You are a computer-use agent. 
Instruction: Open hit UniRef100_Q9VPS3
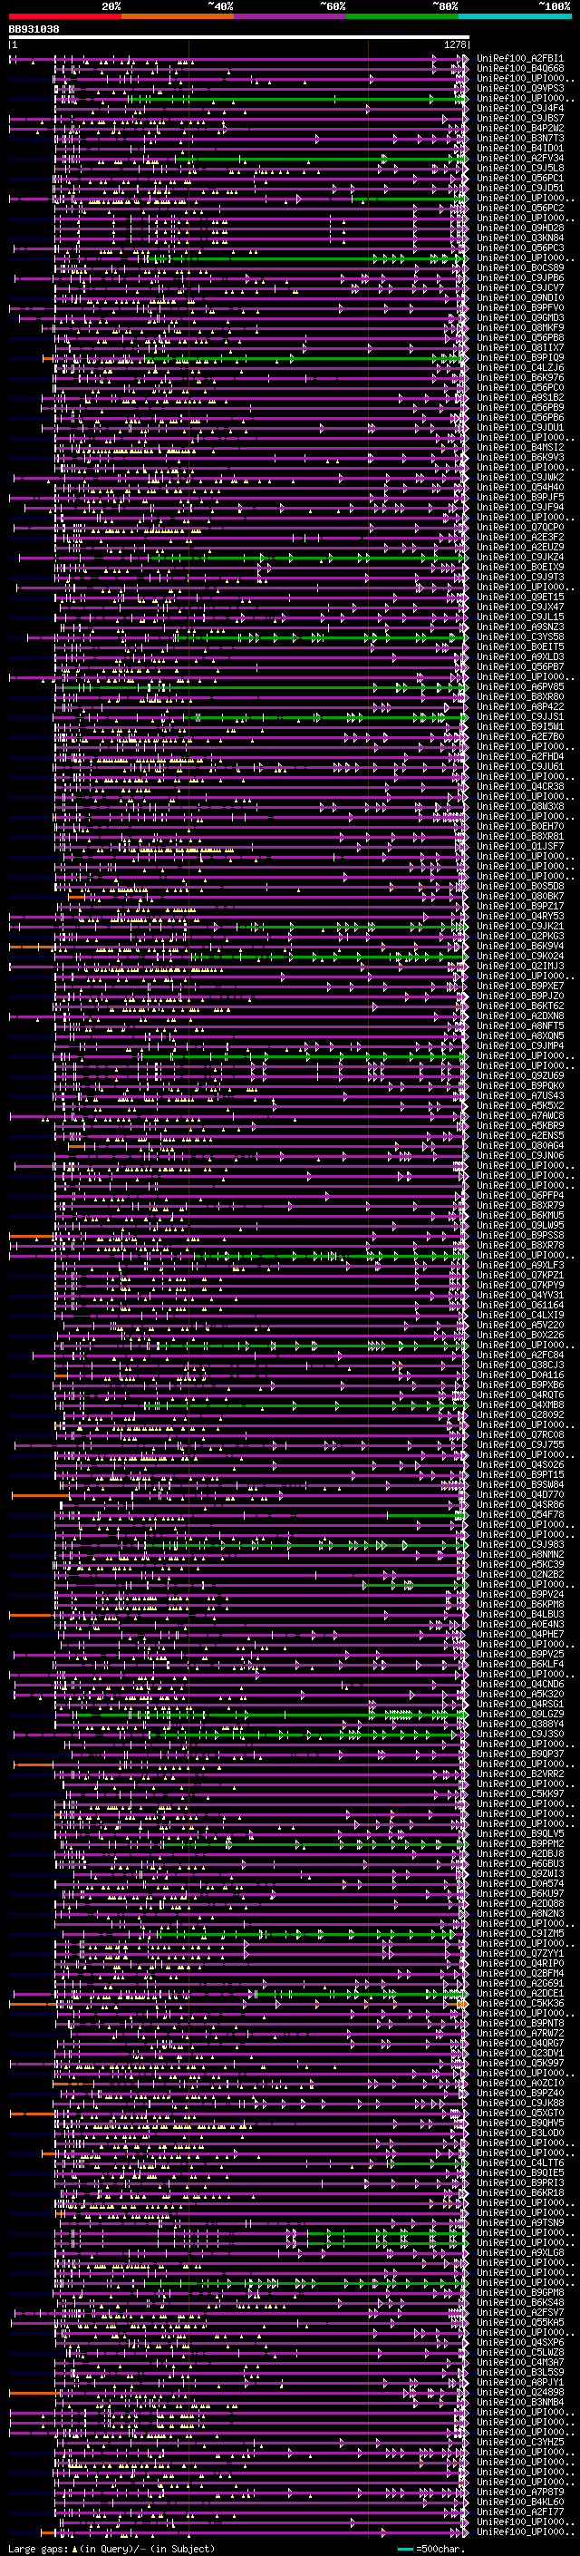tap(520, 89)
